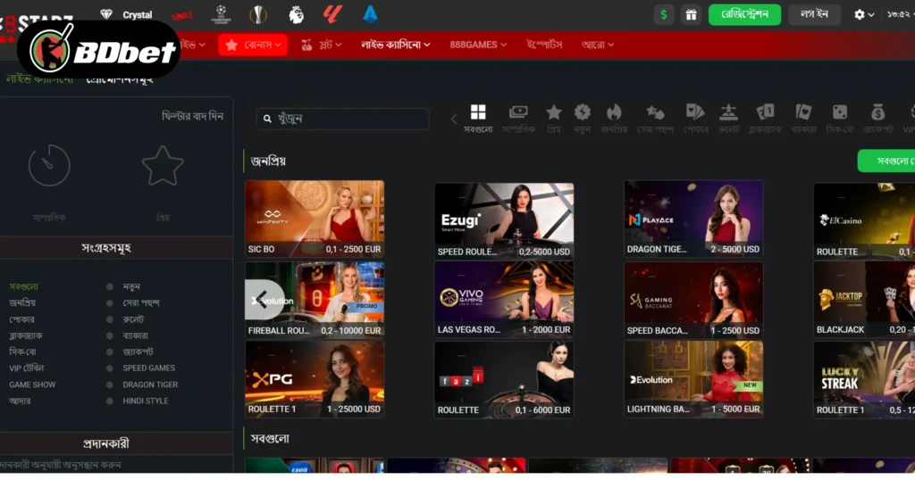Image resolution: width=915 pixels, height=480 pixels.
Task: Select the ব্যাকারা category icon
Action: pos(803,112)
